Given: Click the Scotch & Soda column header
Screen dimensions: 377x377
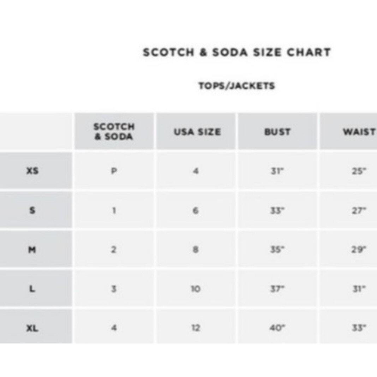Looking at the screenshot, I should tap(114, 132).
